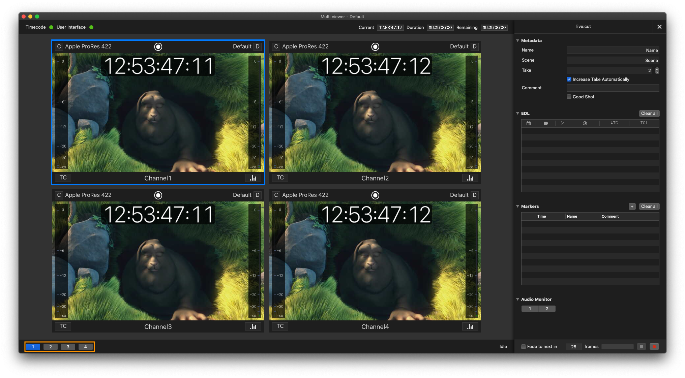Click the record indicator on Channel2
This screenshot has width=685, height=378.
(x=375, y=47)
